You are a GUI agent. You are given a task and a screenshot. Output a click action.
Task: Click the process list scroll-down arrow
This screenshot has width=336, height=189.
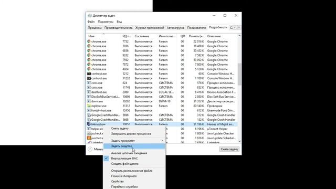tap(239, 141)
